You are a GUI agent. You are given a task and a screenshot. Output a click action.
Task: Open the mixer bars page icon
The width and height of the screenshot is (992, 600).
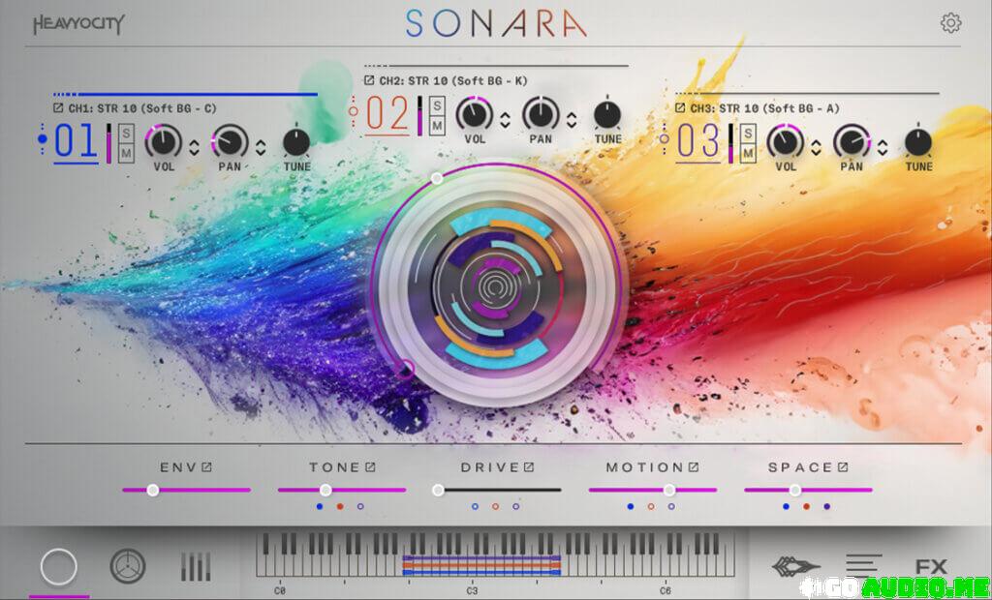tap(195, 566)
